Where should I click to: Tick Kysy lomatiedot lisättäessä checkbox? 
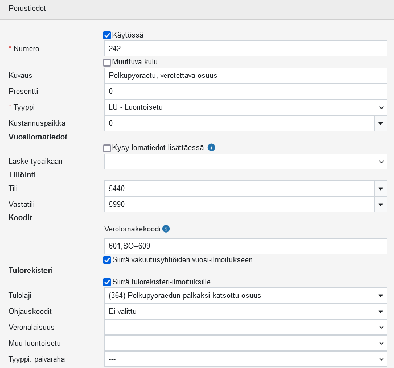(107, 148)
